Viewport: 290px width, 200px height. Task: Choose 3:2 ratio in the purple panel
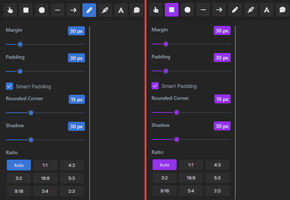click(x=164, y=178)
